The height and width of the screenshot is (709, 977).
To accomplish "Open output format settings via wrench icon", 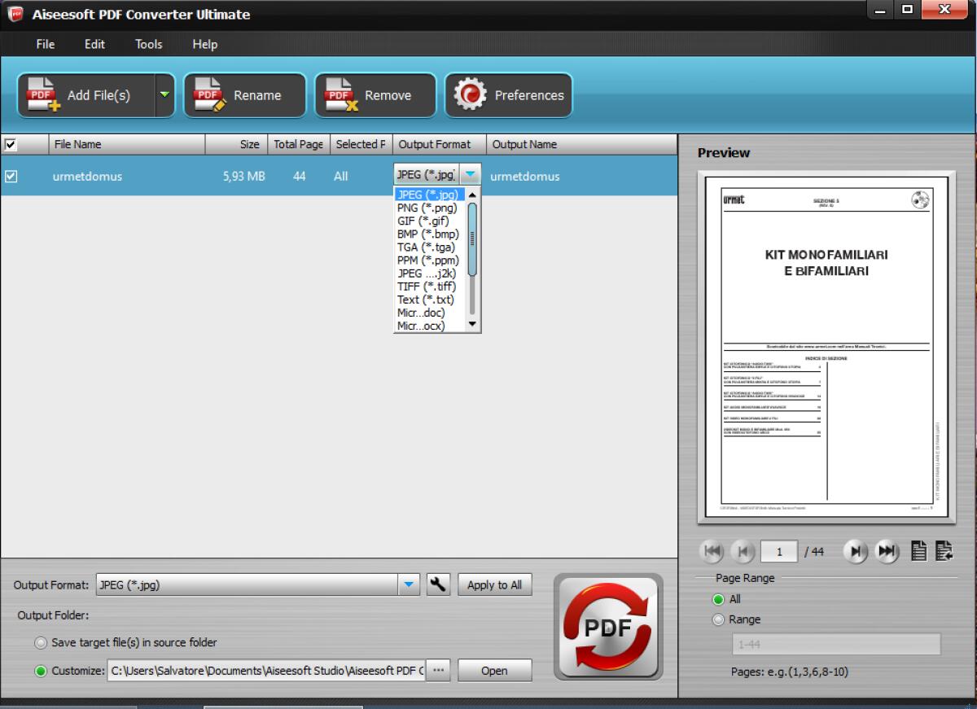I will click(x=438, y=584).
